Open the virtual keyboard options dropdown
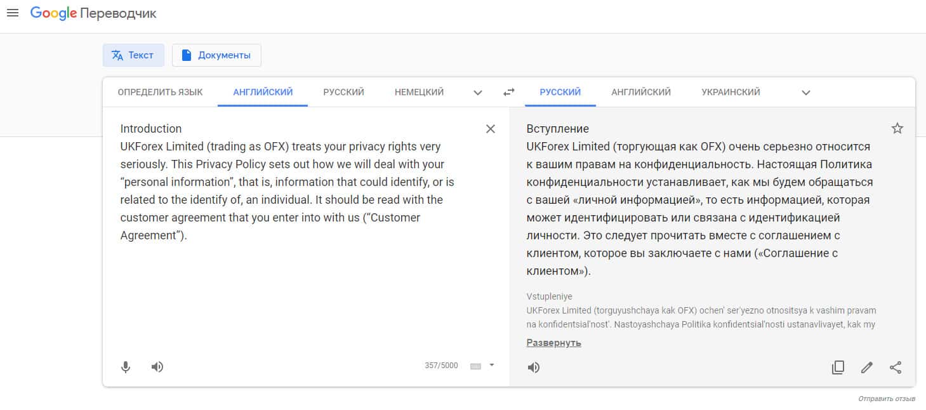Image resolution: width=926 pixels, height=410 pixels. (491, 365)
